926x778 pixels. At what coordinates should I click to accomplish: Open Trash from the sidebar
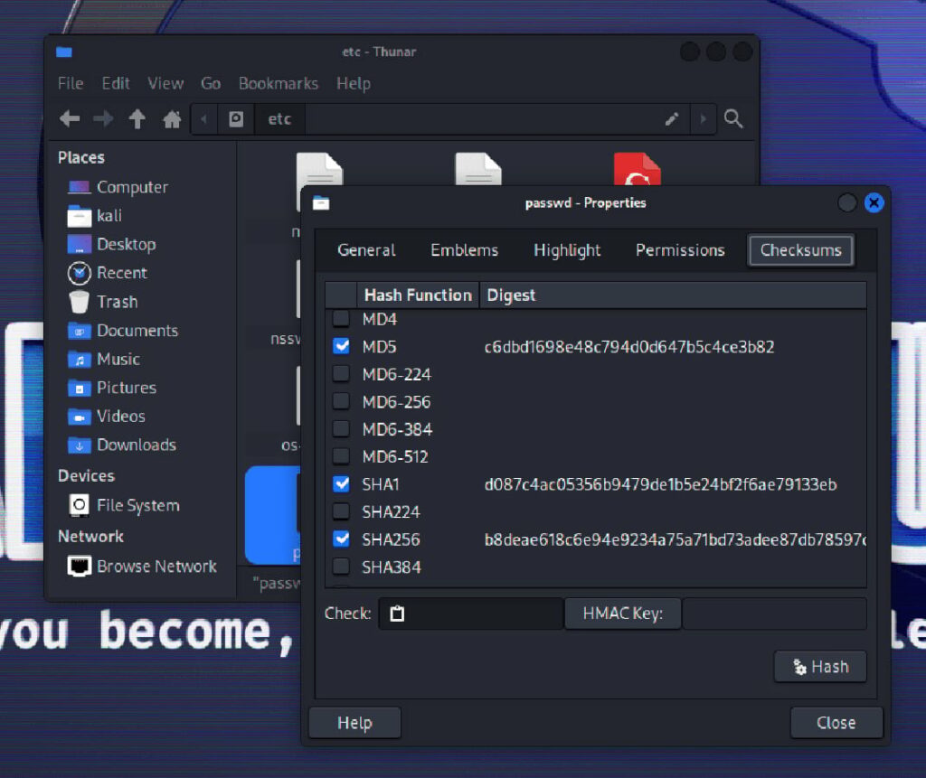113,302
